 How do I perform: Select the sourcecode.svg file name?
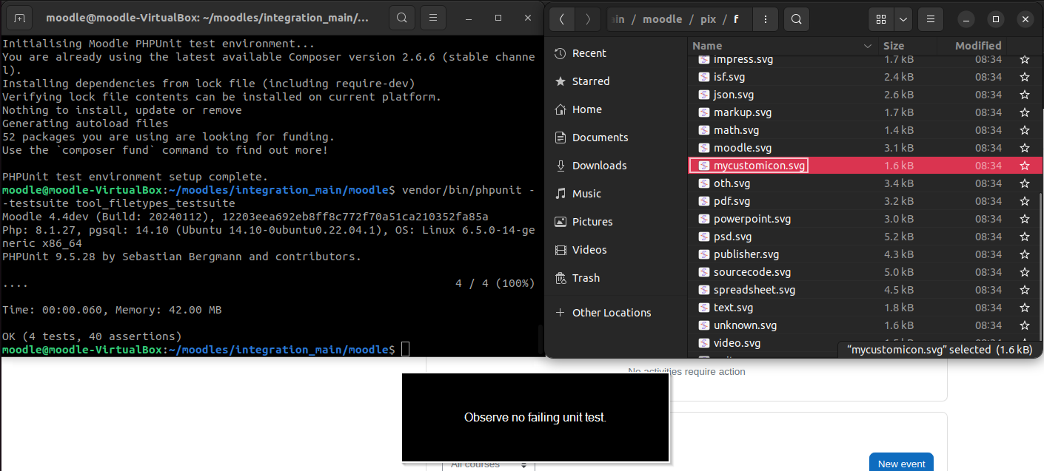point(752,272)
